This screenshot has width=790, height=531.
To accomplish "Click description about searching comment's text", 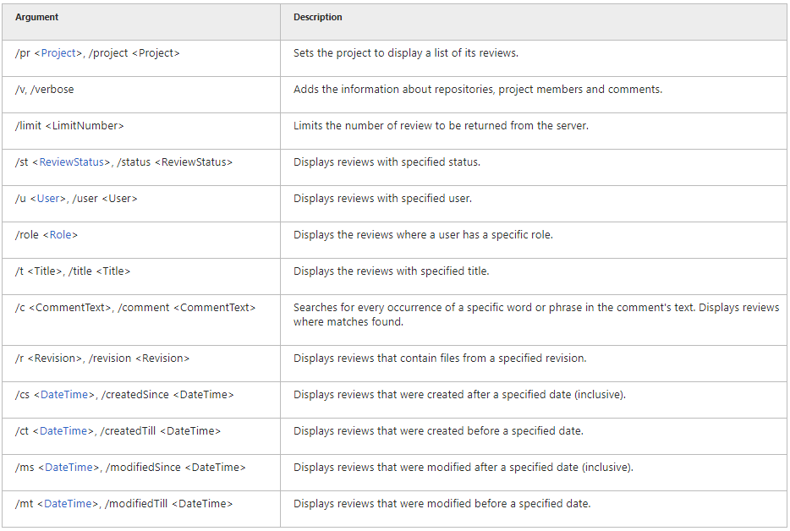I will click(536, 315).
